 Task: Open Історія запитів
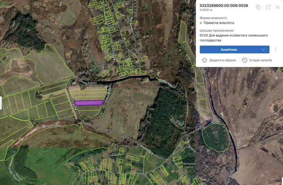[x=260, y=60]
